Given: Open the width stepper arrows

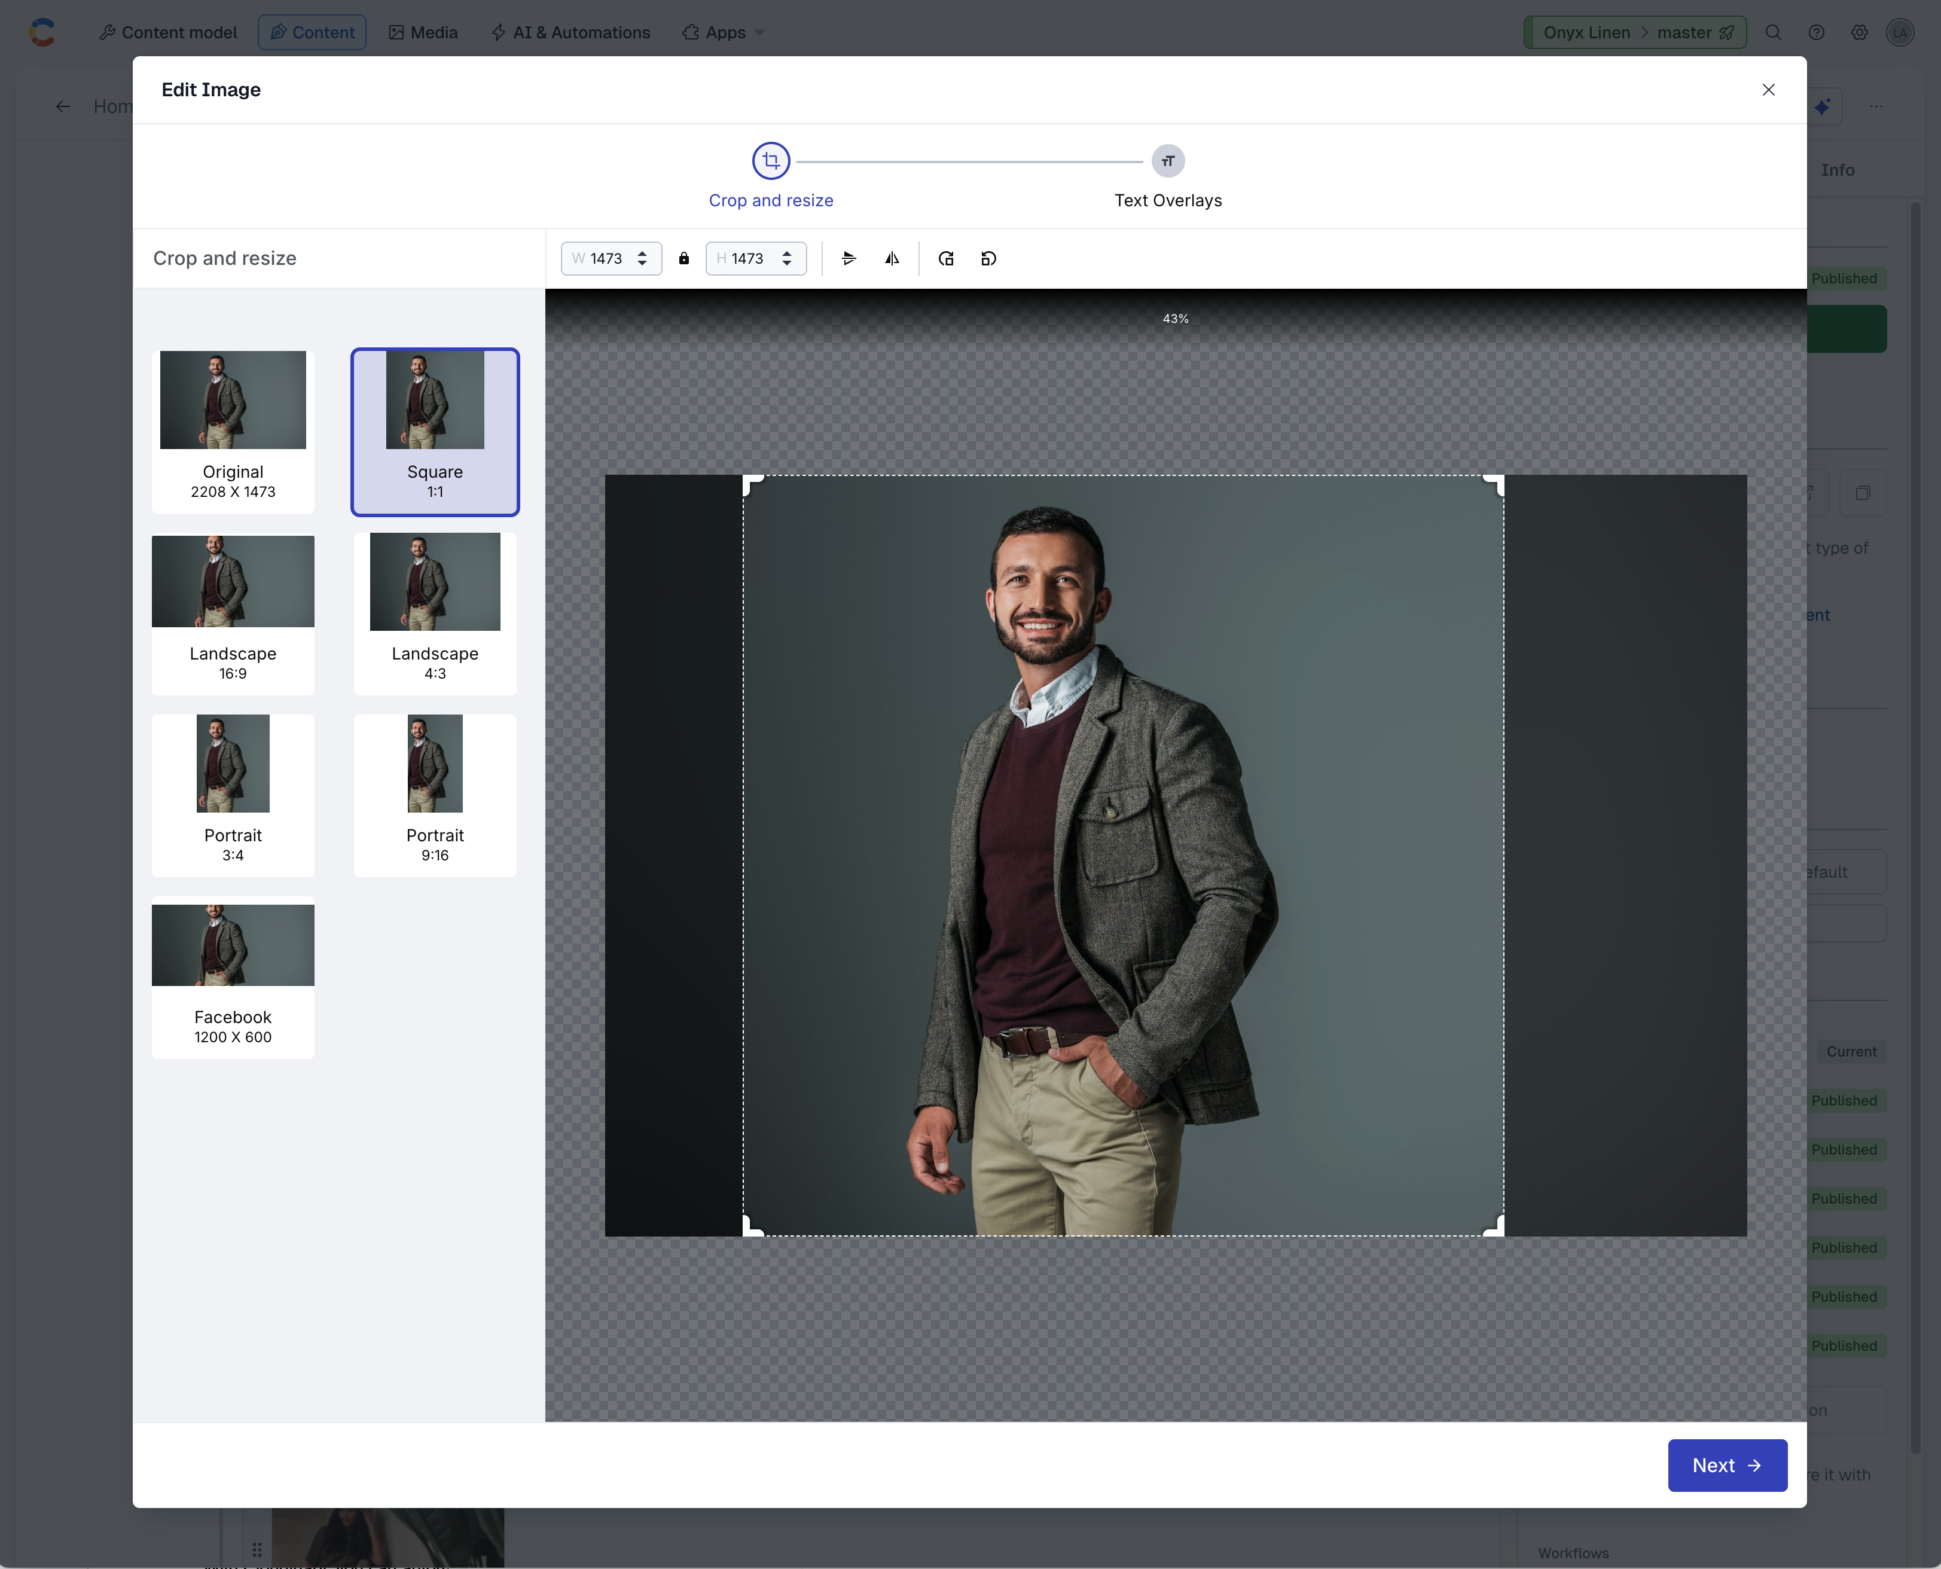Looking at the screenshot, I should coord(642,258).
